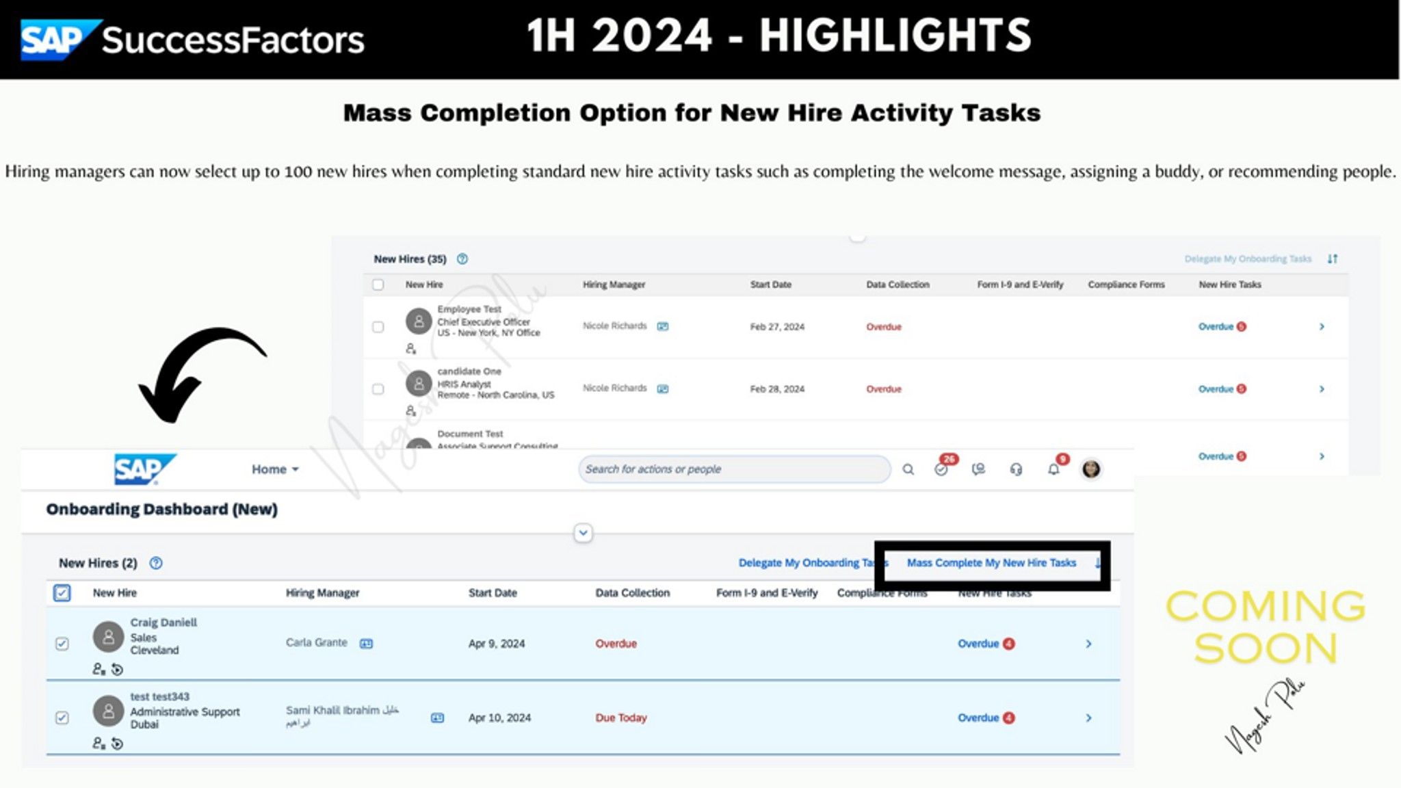Click Employee Test avatar icon
This screenshot has height=788, width=1401.
pos(419,321)
